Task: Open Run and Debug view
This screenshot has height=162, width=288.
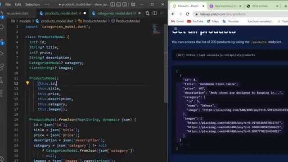Action: click(2, 54)
